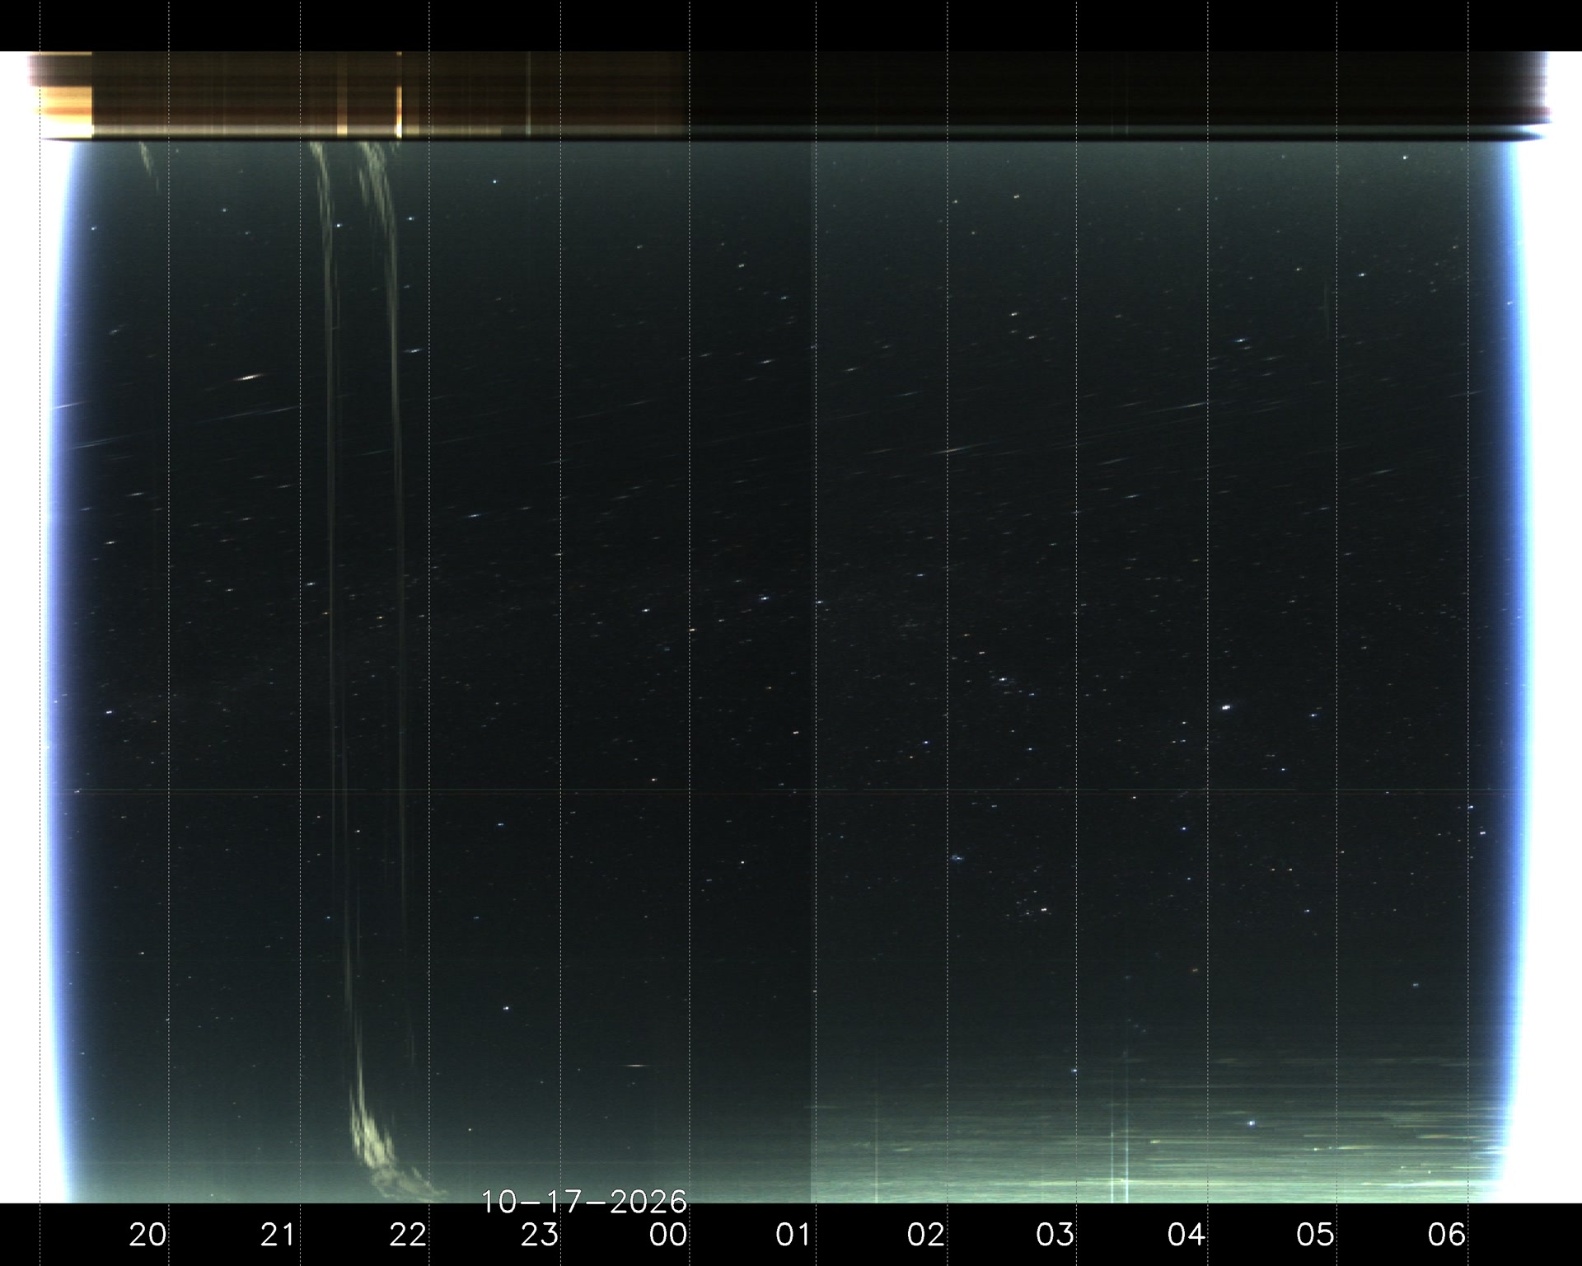Screen dimensions: 1582x1266
Task: Click the 05 hour label
Action: [1316, 1234]
